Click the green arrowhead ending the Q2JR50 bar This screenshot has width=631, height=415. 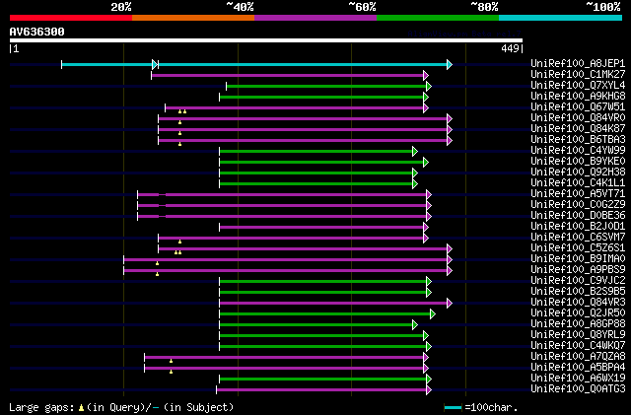(432, 314)
